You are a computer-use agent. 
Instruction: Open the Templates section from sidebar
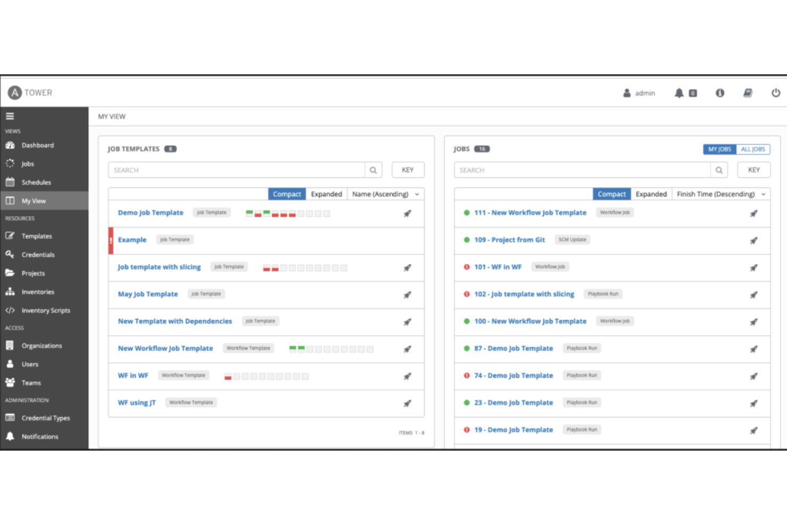pos(36,236)
